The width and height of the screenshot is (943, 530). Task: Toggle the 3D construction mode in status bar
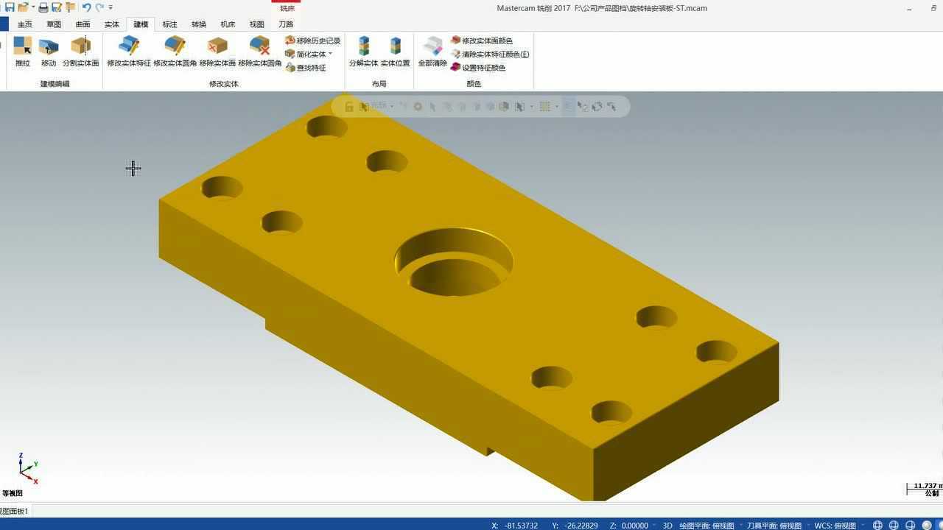667,526
